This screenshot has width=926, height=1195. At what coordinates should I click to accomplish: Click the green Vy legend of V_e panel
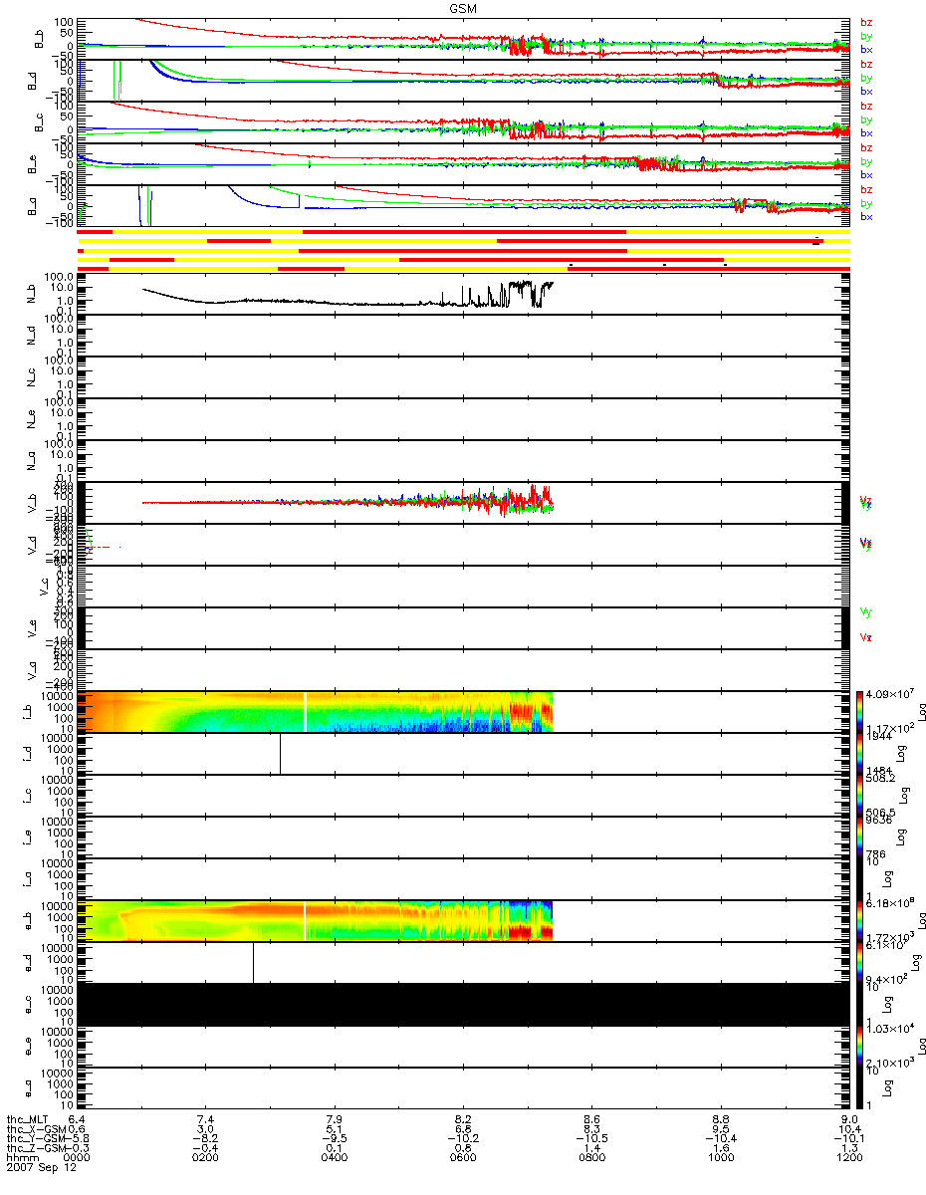[x=866, y=612]
